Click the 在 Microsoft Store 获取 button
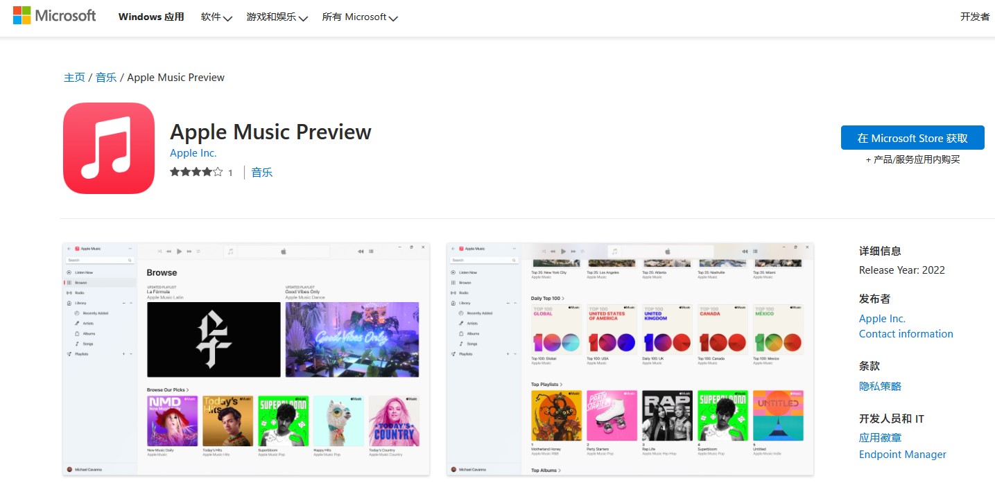This screenshot has width=995, height=501. pos(912,138)
